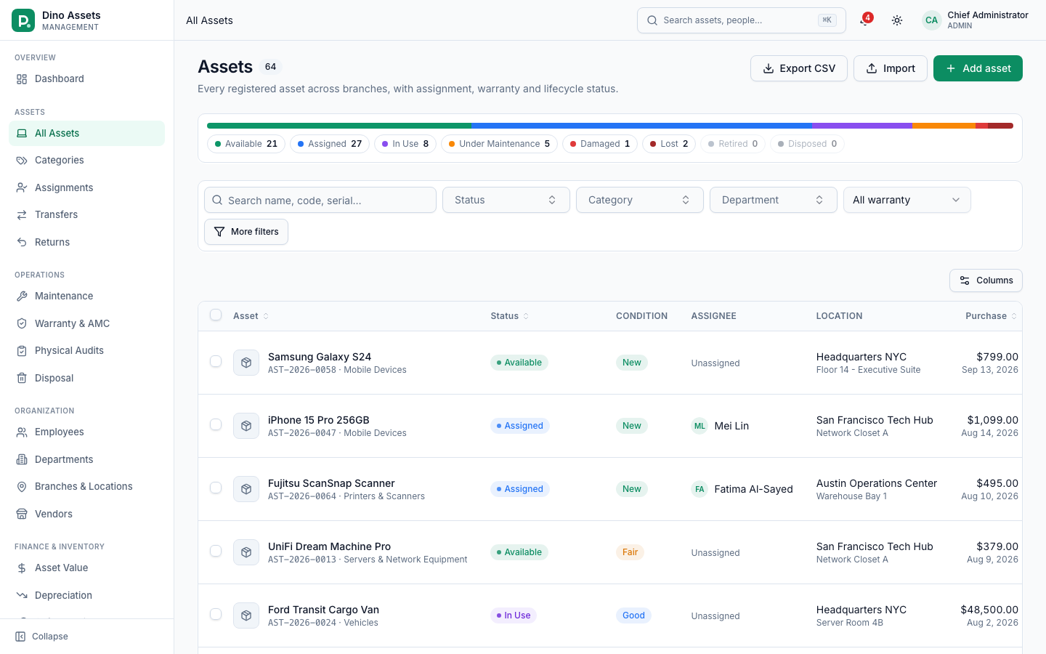The image size is (1046, 654).
Task: Go to Dashboard in the sidebar
Action: [x=87, y=78]
